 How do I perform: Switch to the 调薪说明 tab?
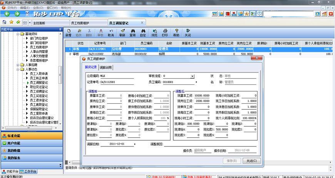click(x=106, y=67)
